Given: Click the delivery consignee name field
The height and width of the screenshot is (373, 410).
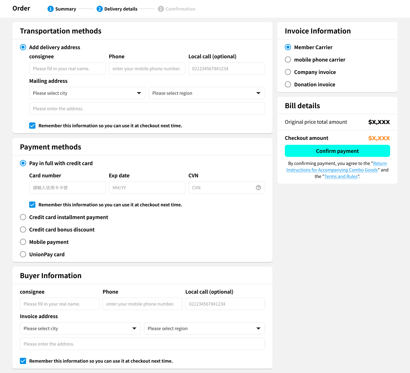Looking at the screenshot, I should point(67,69).
